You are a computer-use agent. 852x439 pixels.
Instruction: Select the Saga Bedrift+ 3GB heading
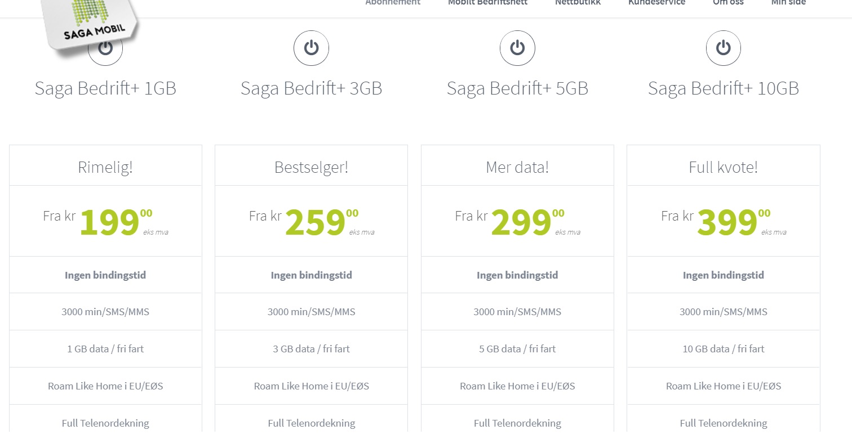click(x=311, y=88)
